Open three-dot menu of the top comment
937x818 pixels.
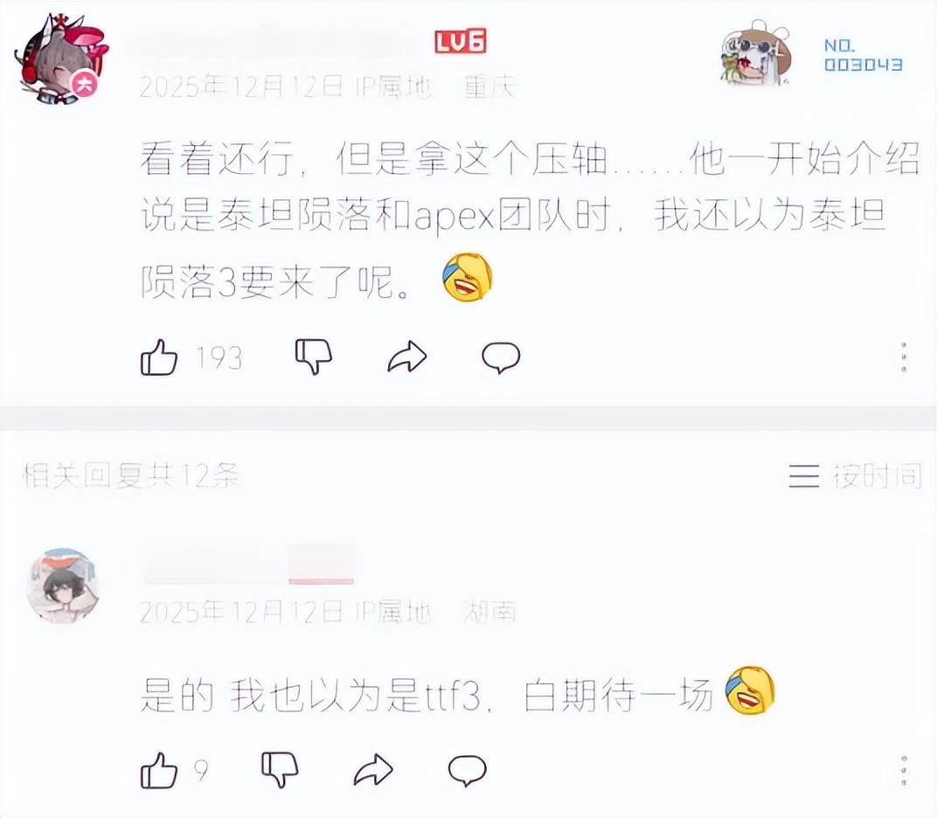(x=904, y=357)
